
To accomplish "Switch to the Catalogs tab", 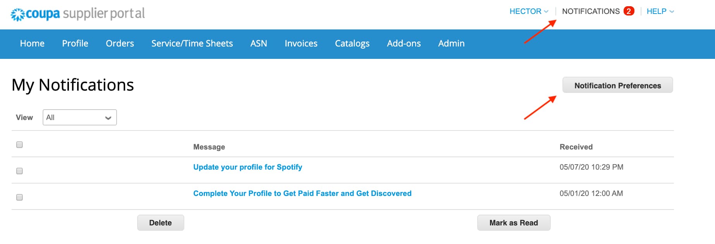I will point(352,43).
